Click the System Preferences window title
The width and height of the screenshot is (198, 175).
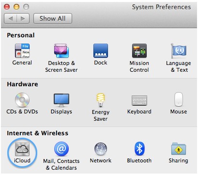tap(161, 7)
